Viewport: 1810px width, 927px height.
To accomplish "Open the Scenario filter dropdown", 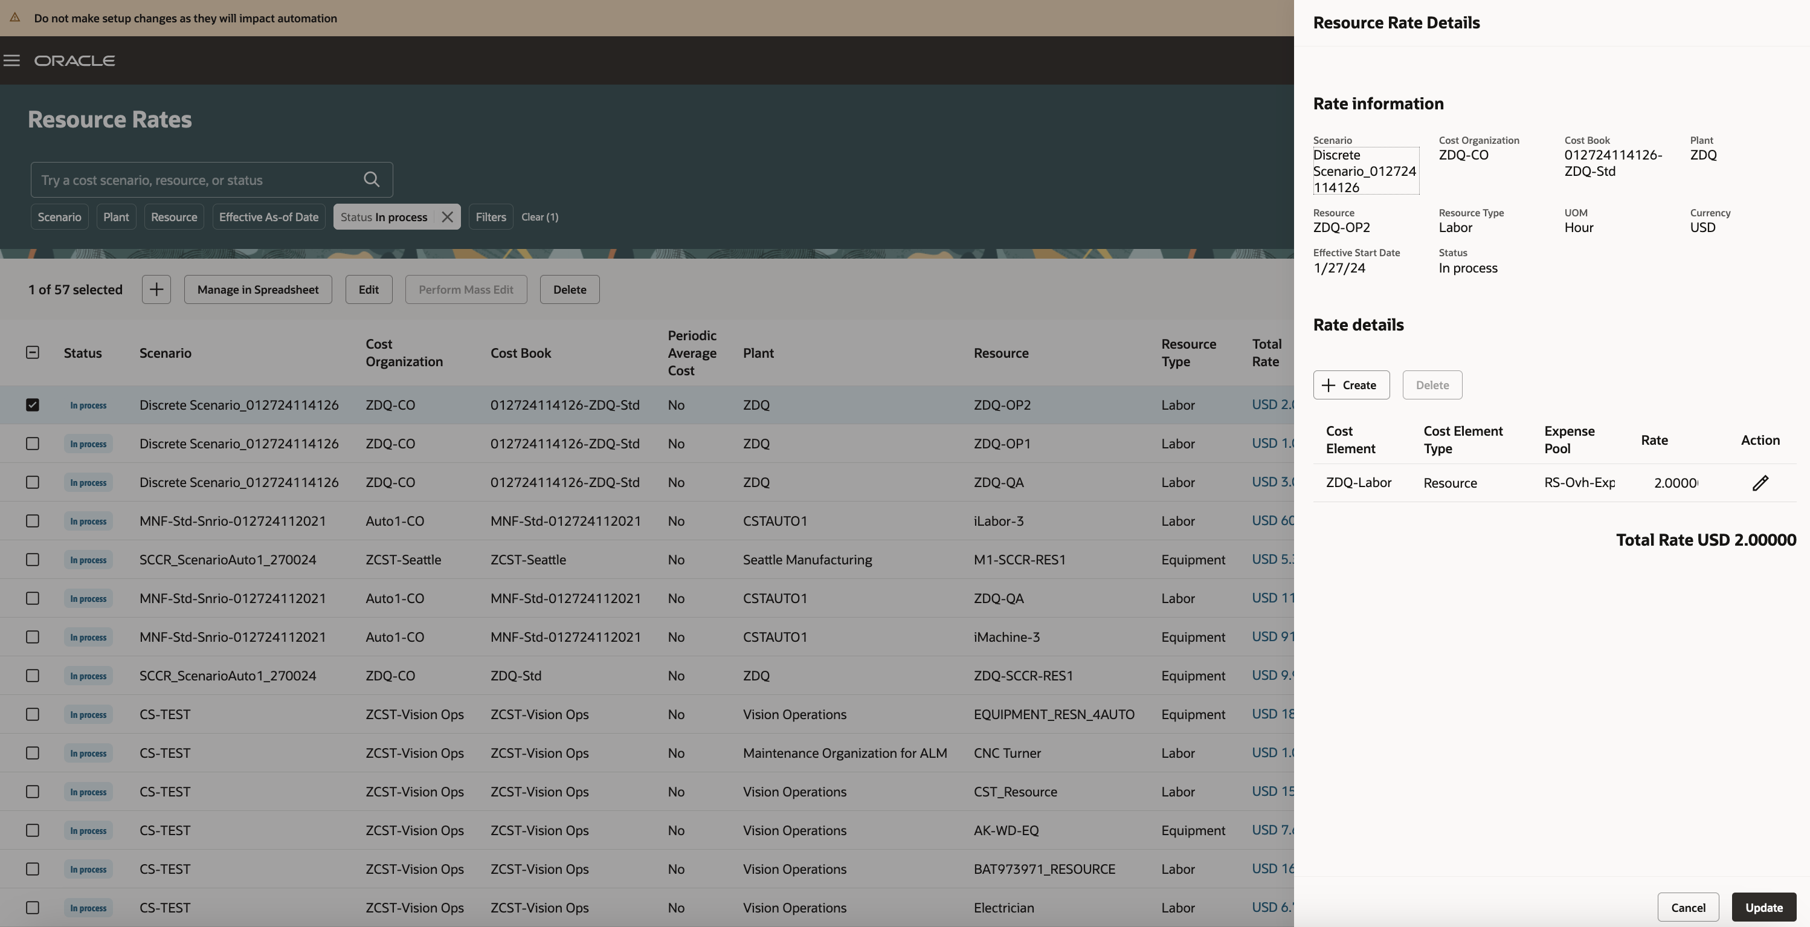I will click(59, 217).
